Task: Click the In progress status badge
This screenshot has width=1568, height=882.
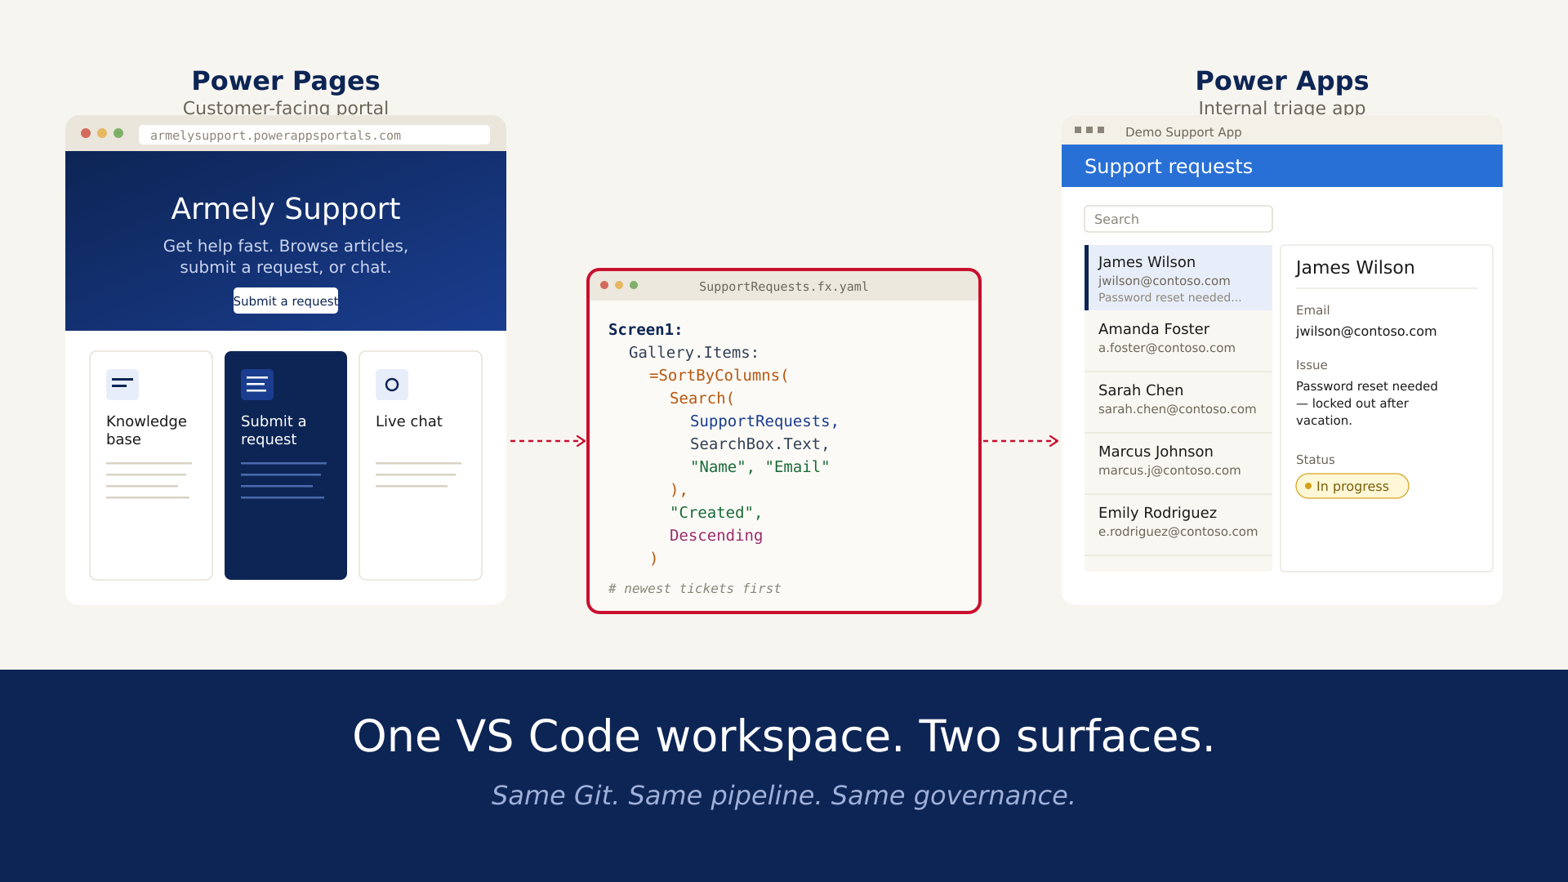Action: pyautogui.click(x=1352, y=486)
